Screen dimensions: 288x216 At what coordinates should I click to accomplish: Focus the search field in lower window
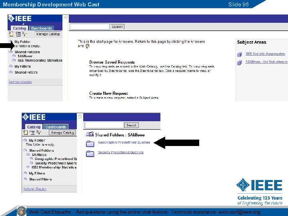104,125
